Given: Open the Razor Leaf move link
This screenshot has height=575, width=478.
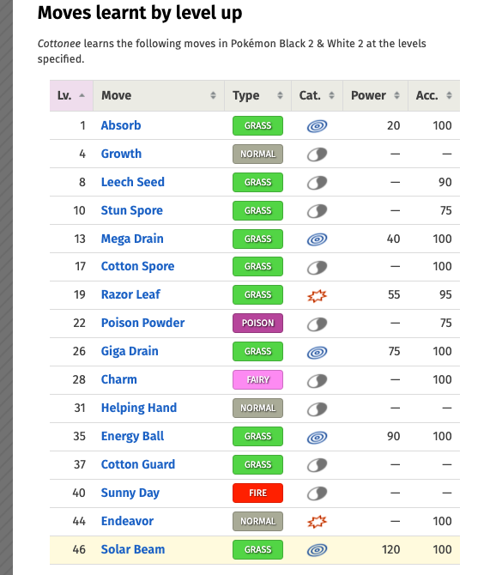Looking at the screenshot, I should pos(130,294).
